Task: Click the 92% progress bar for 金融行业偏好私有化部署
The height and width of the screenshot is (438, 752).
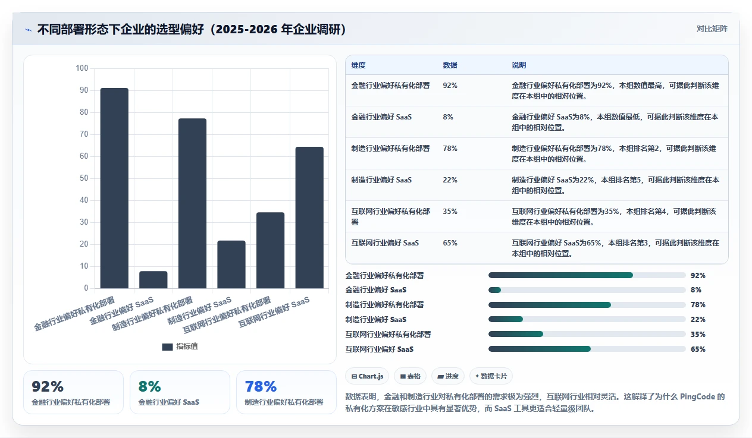Action: pyautogui.click(x=587, y=275)
